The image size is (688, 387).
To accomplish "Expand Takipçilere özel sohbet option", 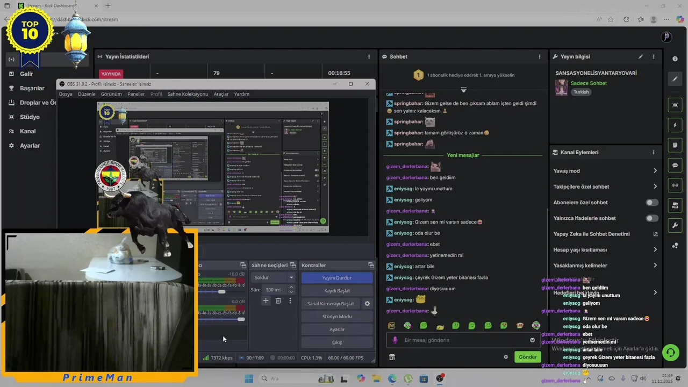I will pos(655,187).
